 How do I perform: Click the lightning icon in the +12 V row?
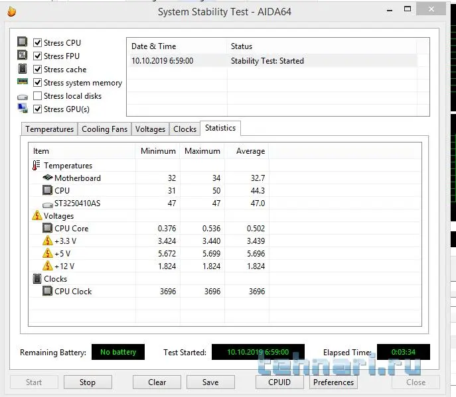tap(48, 266)
